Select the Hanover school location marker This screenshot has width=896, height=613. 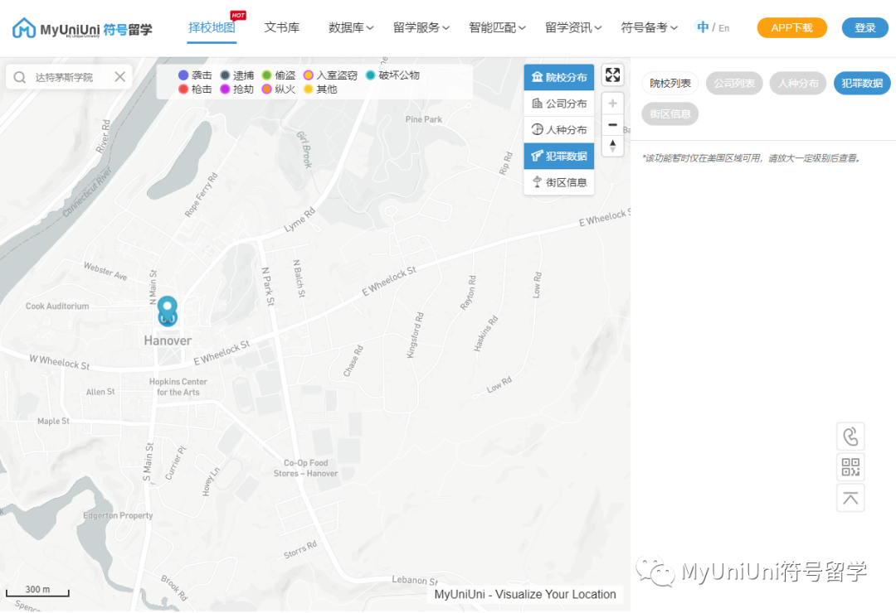[x=168, y=310]
